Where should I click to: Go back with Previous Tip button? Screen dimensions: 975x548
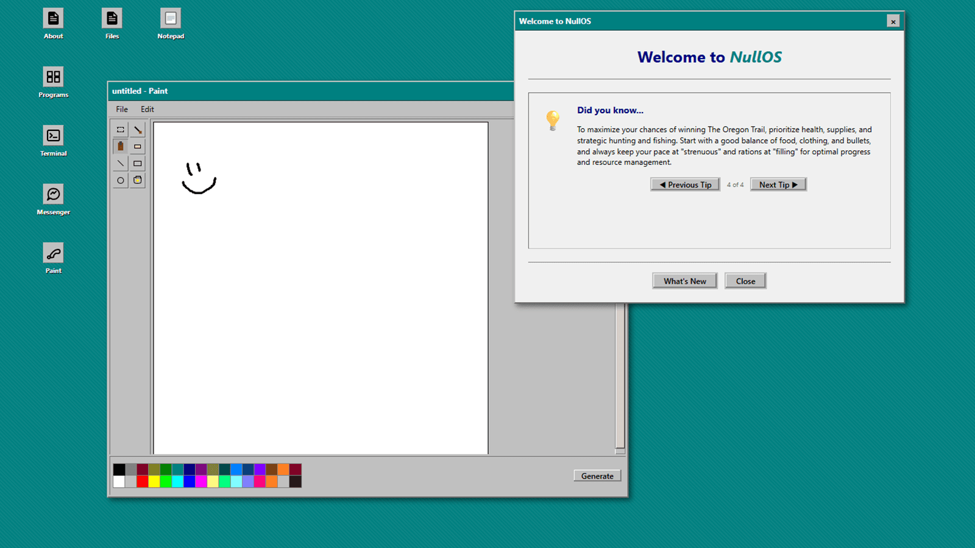tap(685, 184)
